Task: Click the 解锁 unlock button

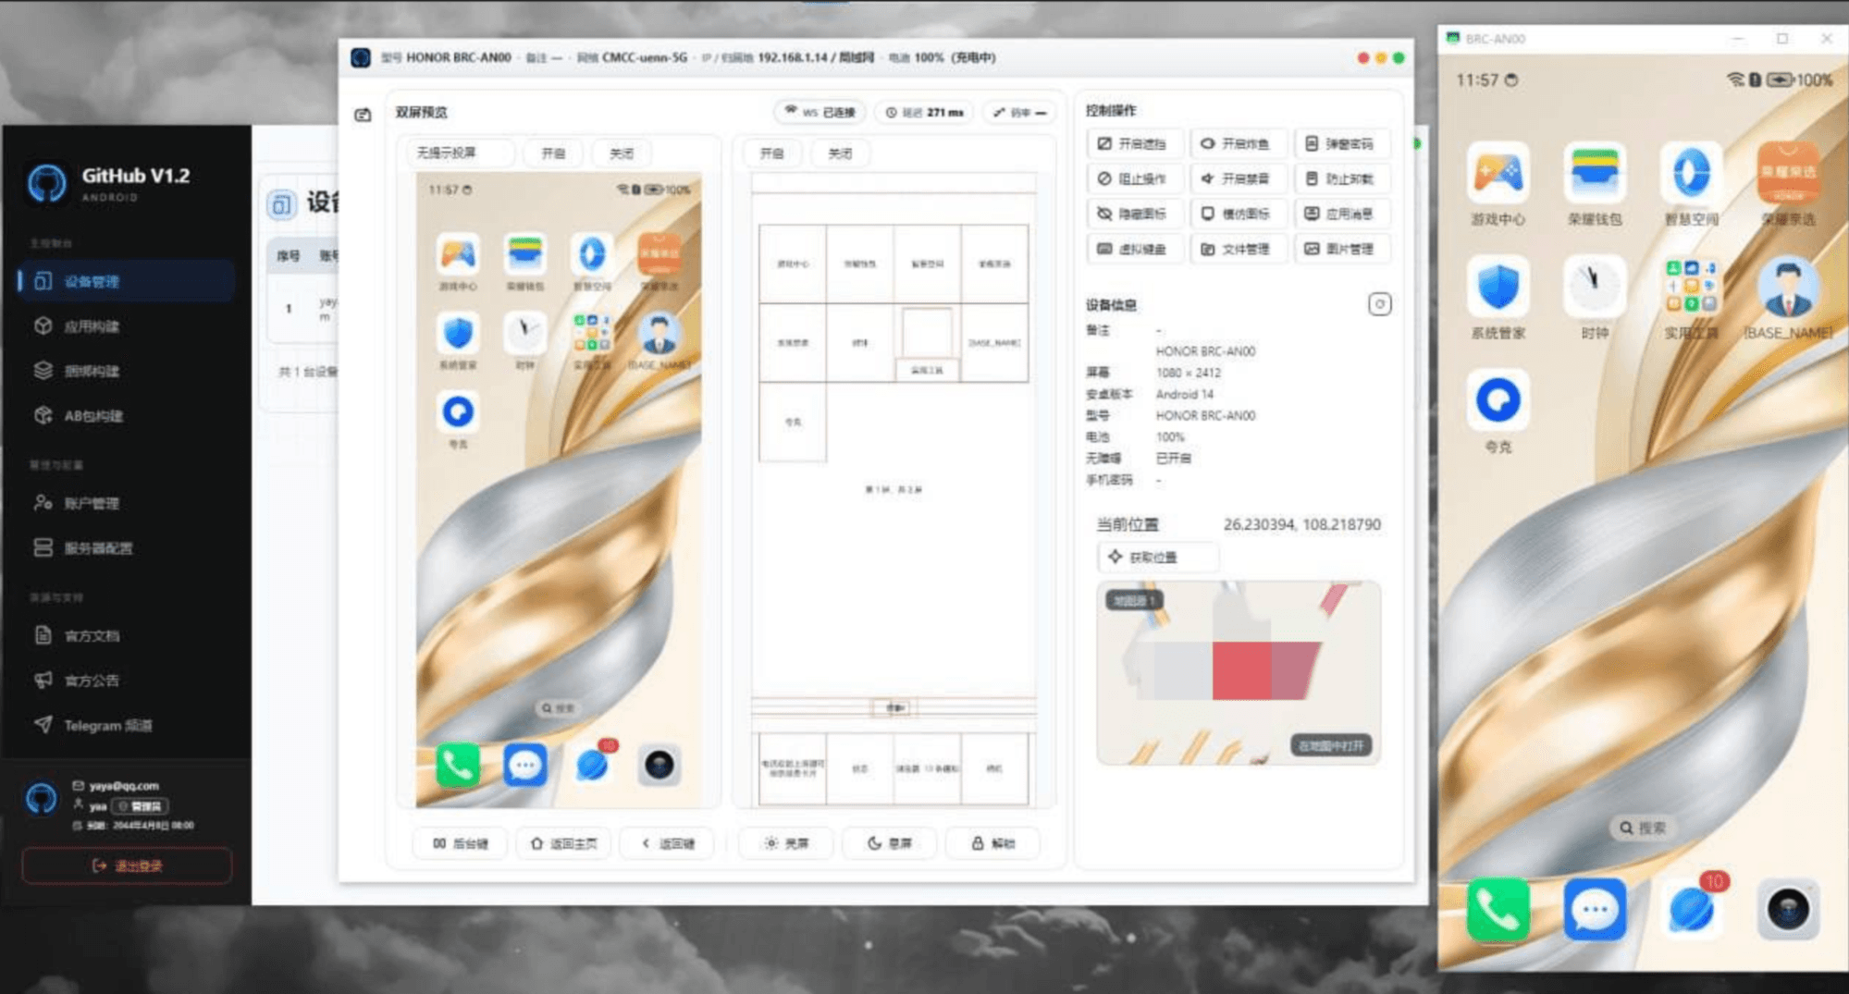Action: (x=992, y=843)
